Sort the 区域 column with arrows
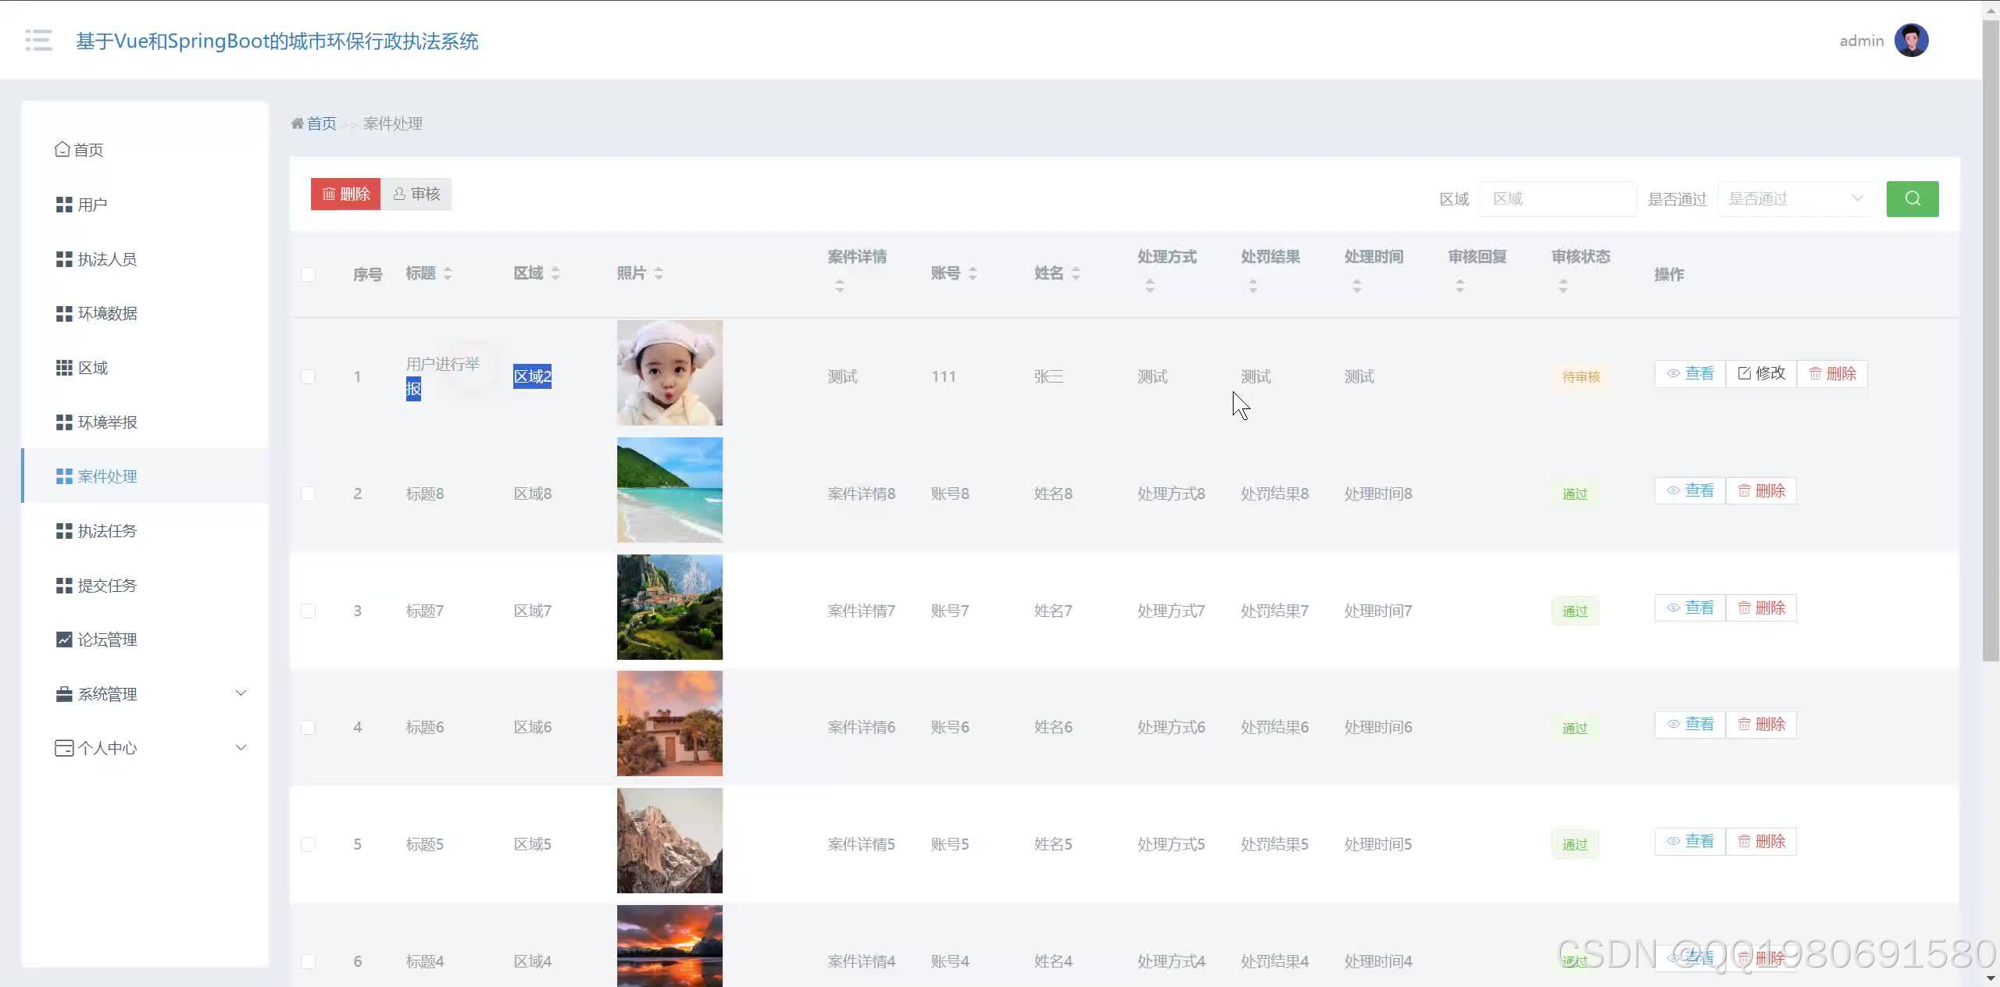Screen dimensions: 2000x987 point(555,273)
